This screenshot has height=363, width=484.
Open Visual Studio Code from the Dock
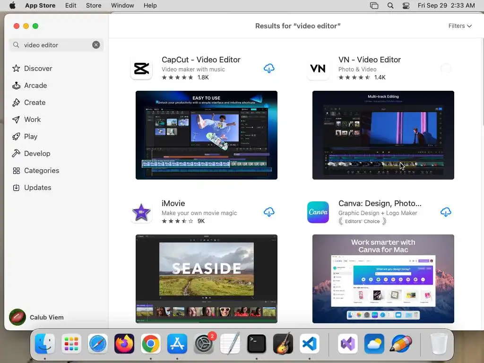click(310, 344)
